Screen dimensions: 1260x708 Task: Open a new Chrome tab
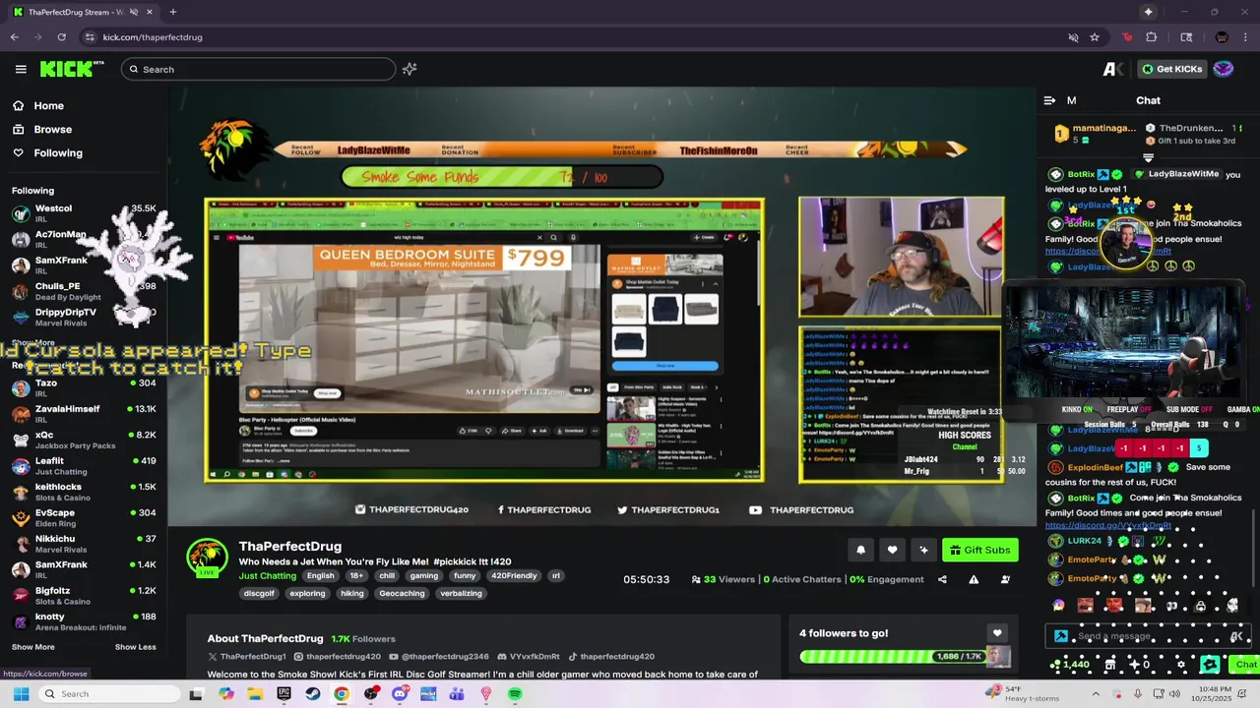172,12
